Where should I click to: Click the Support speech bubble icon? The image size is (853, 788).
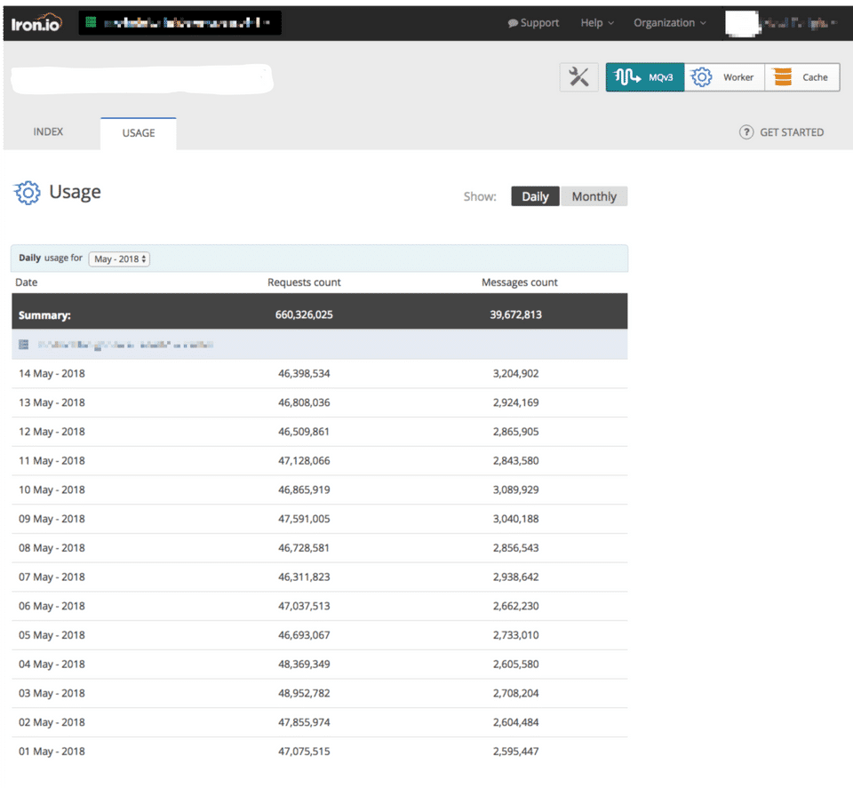point(513,23)
